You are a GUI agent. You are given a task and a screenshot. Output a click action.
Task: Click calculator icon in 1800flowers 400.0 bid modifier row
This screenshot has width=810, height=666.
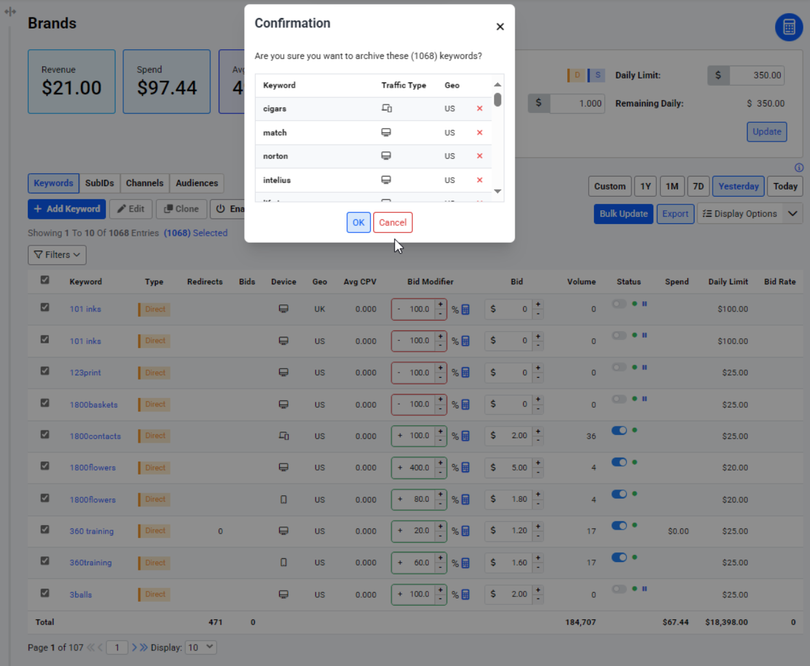465,468
